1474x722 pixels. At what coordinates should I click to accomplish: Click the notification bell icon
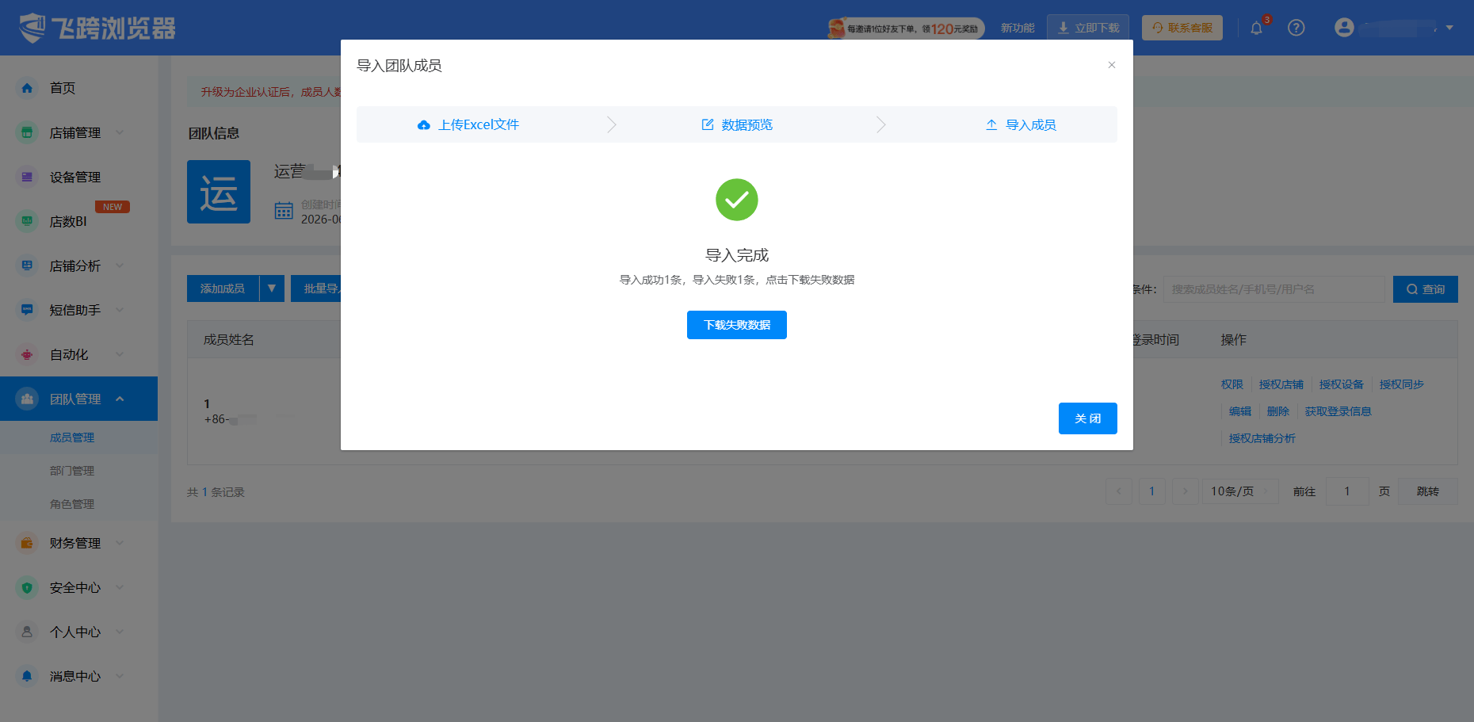click(x=1256, y=29)
